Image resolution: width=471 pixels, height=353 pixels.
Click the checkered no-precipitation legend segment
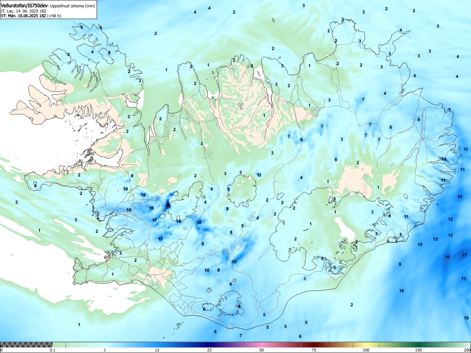coord(26,345)
